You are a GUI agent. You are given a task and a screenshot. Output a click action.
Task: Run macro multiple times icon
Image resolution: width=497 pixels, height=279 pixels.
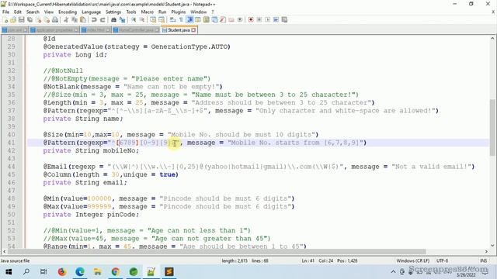coord(276,19)
